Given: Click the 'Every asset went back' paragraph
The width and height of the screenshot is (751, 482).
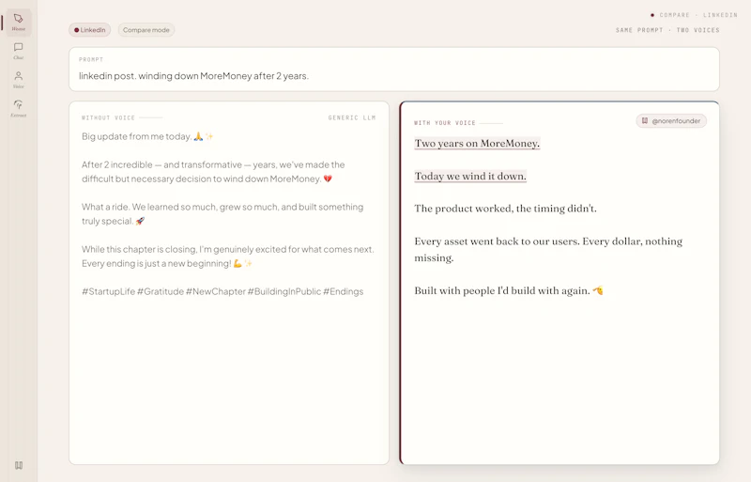Looking at the screenshot, I should point(548,249).
